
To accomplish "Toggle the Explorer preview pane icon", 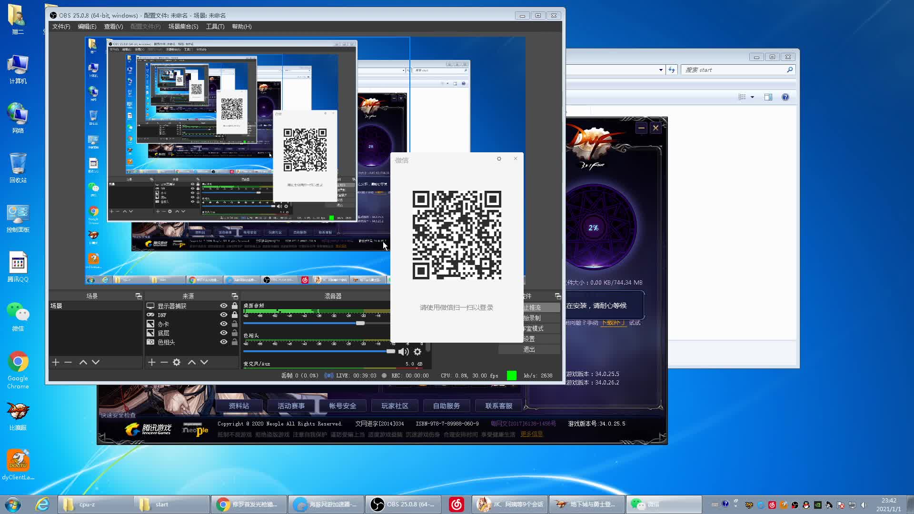I will coord(768,97).
